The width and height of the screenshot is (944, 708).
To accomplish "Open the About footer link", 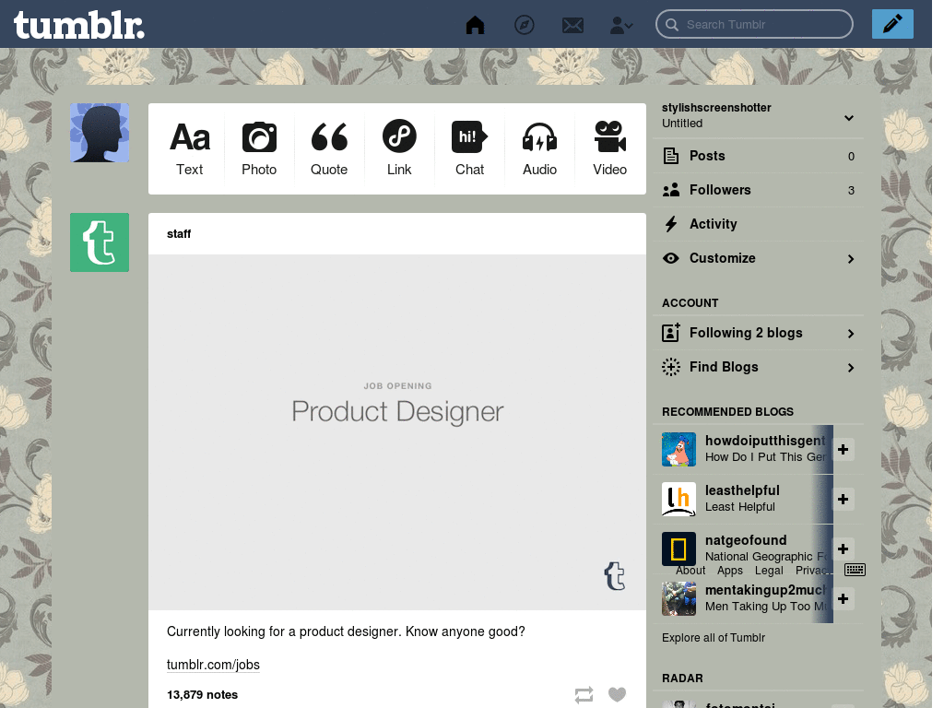I will (690, 570).
